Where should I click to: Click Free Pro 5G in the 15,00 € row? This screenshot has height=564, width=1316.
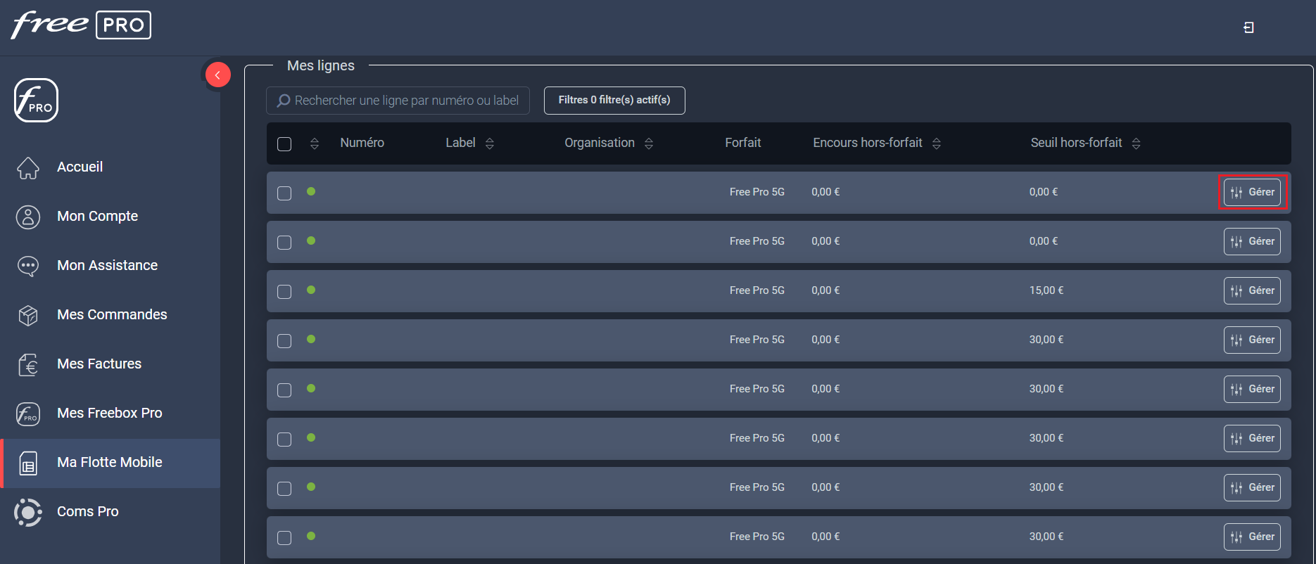pyautogui.click(x=757, y=290)
